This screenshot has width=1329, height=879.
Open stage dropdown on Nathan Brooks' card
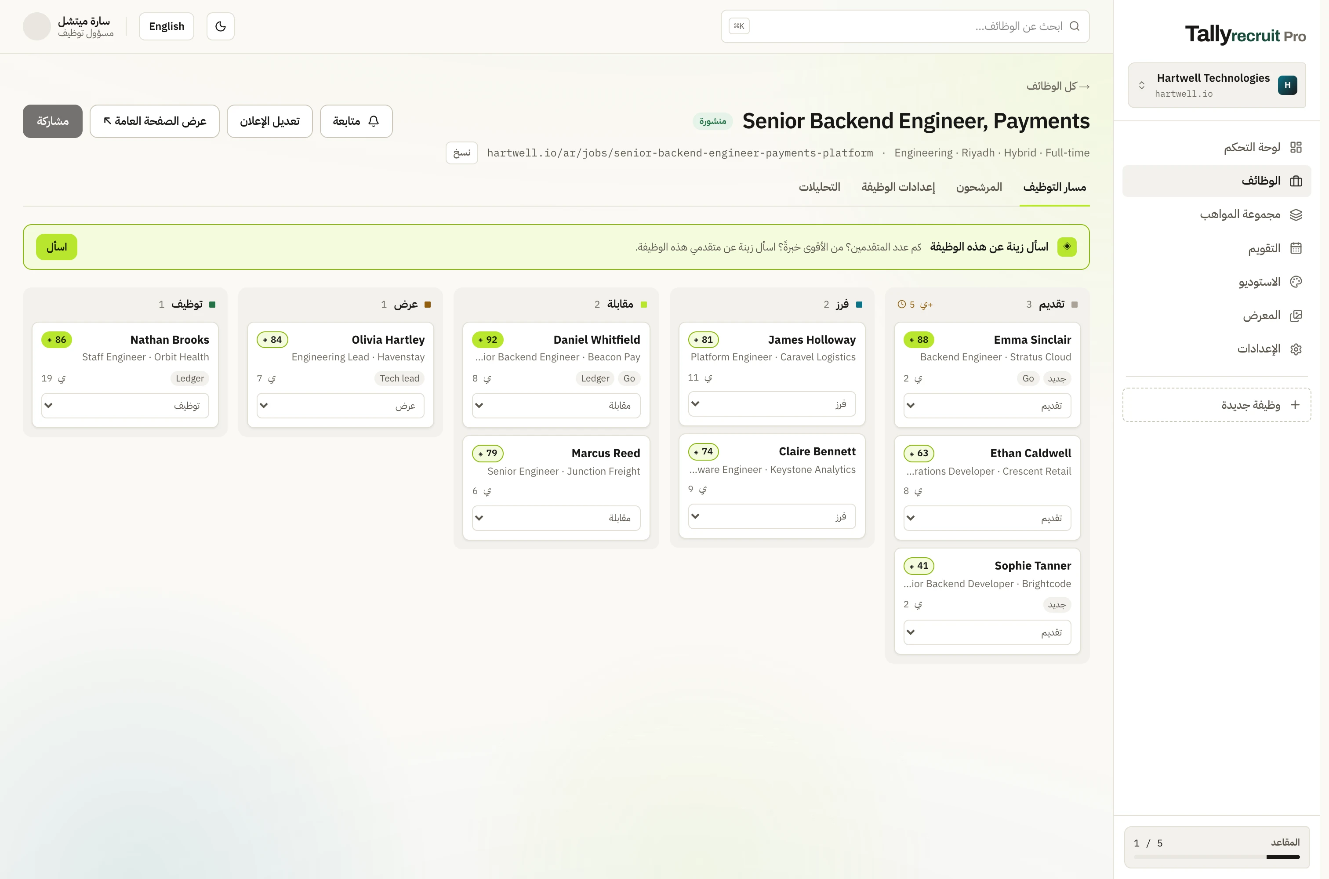[x=125, y=405]
